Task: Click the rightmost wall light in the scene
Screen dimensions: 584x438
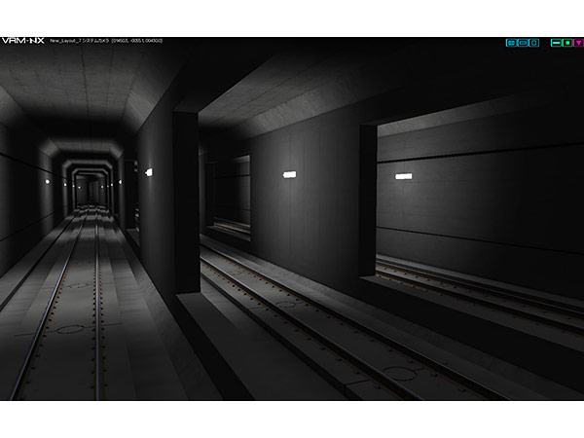Action: (x=403, y=176)
